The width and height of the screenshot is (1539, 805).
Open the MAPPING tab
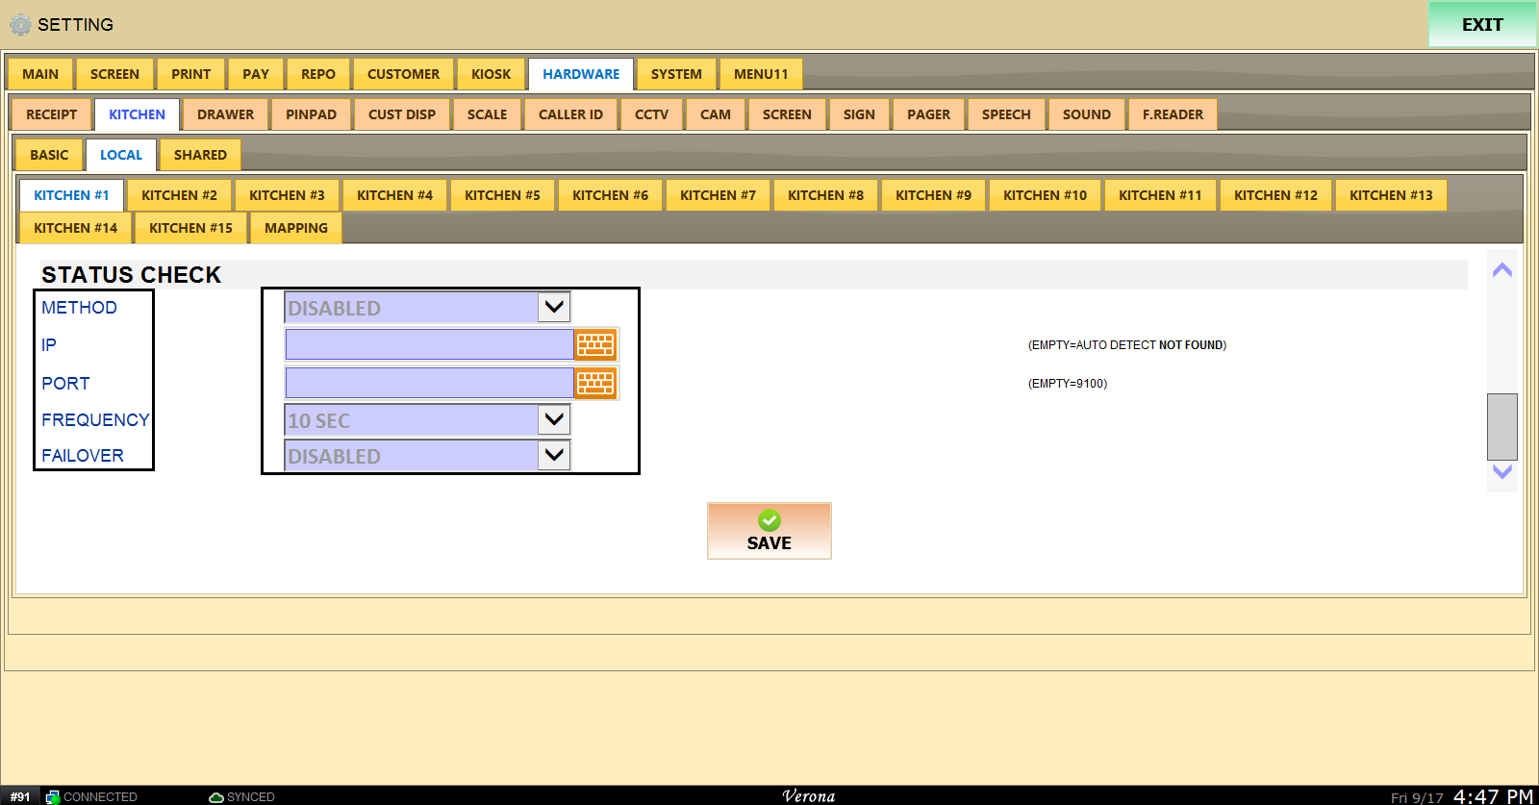296,228
